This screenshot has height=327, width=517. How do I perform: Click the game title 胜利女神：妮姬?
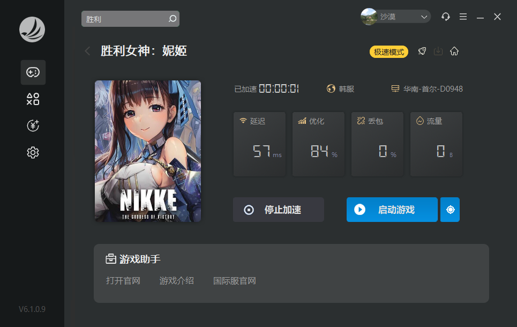144,51
